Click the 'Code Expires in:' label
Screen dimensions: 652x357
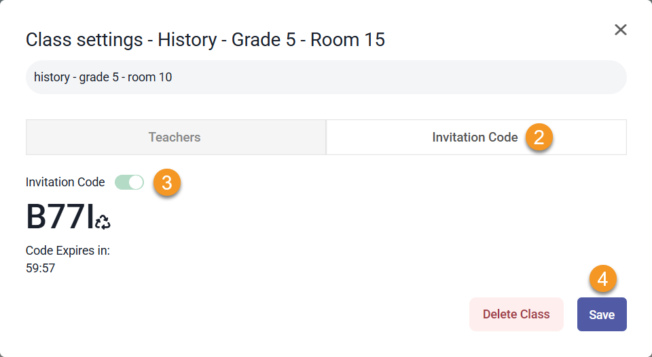point(68,251)
